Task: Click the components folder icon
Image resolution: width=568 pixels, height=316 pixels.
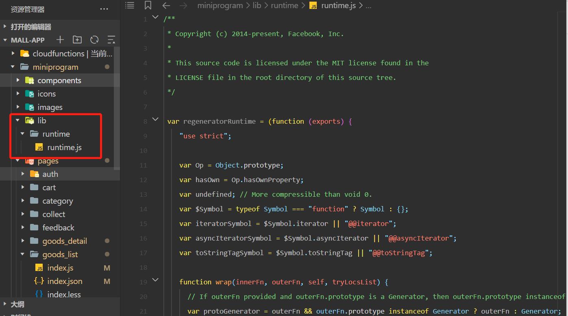Action: [30, 80]
